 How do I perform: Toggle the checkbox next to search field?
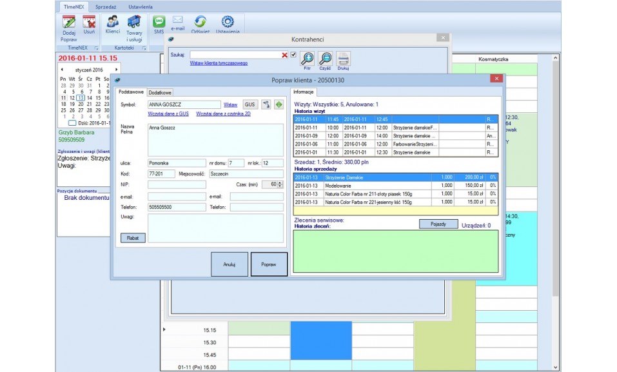tap(293, 55)
